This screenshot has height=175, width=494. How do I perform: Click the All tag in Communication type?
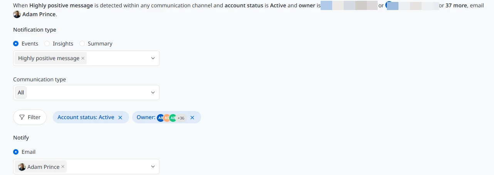tap(21, 93)
